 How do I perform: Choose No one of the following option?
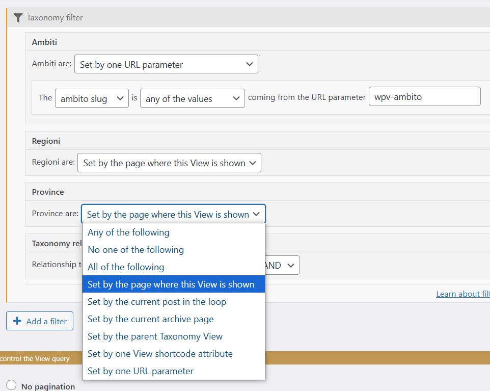coord(135,250)
